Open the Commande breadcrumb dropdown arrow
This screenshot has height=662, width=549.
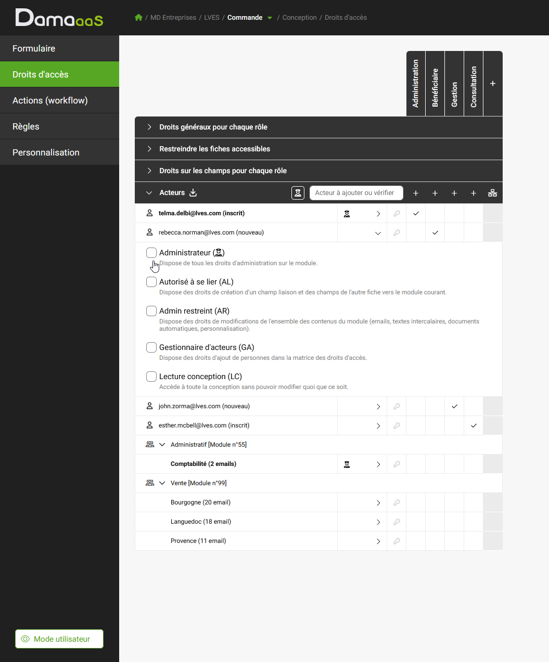click(270, 18)
